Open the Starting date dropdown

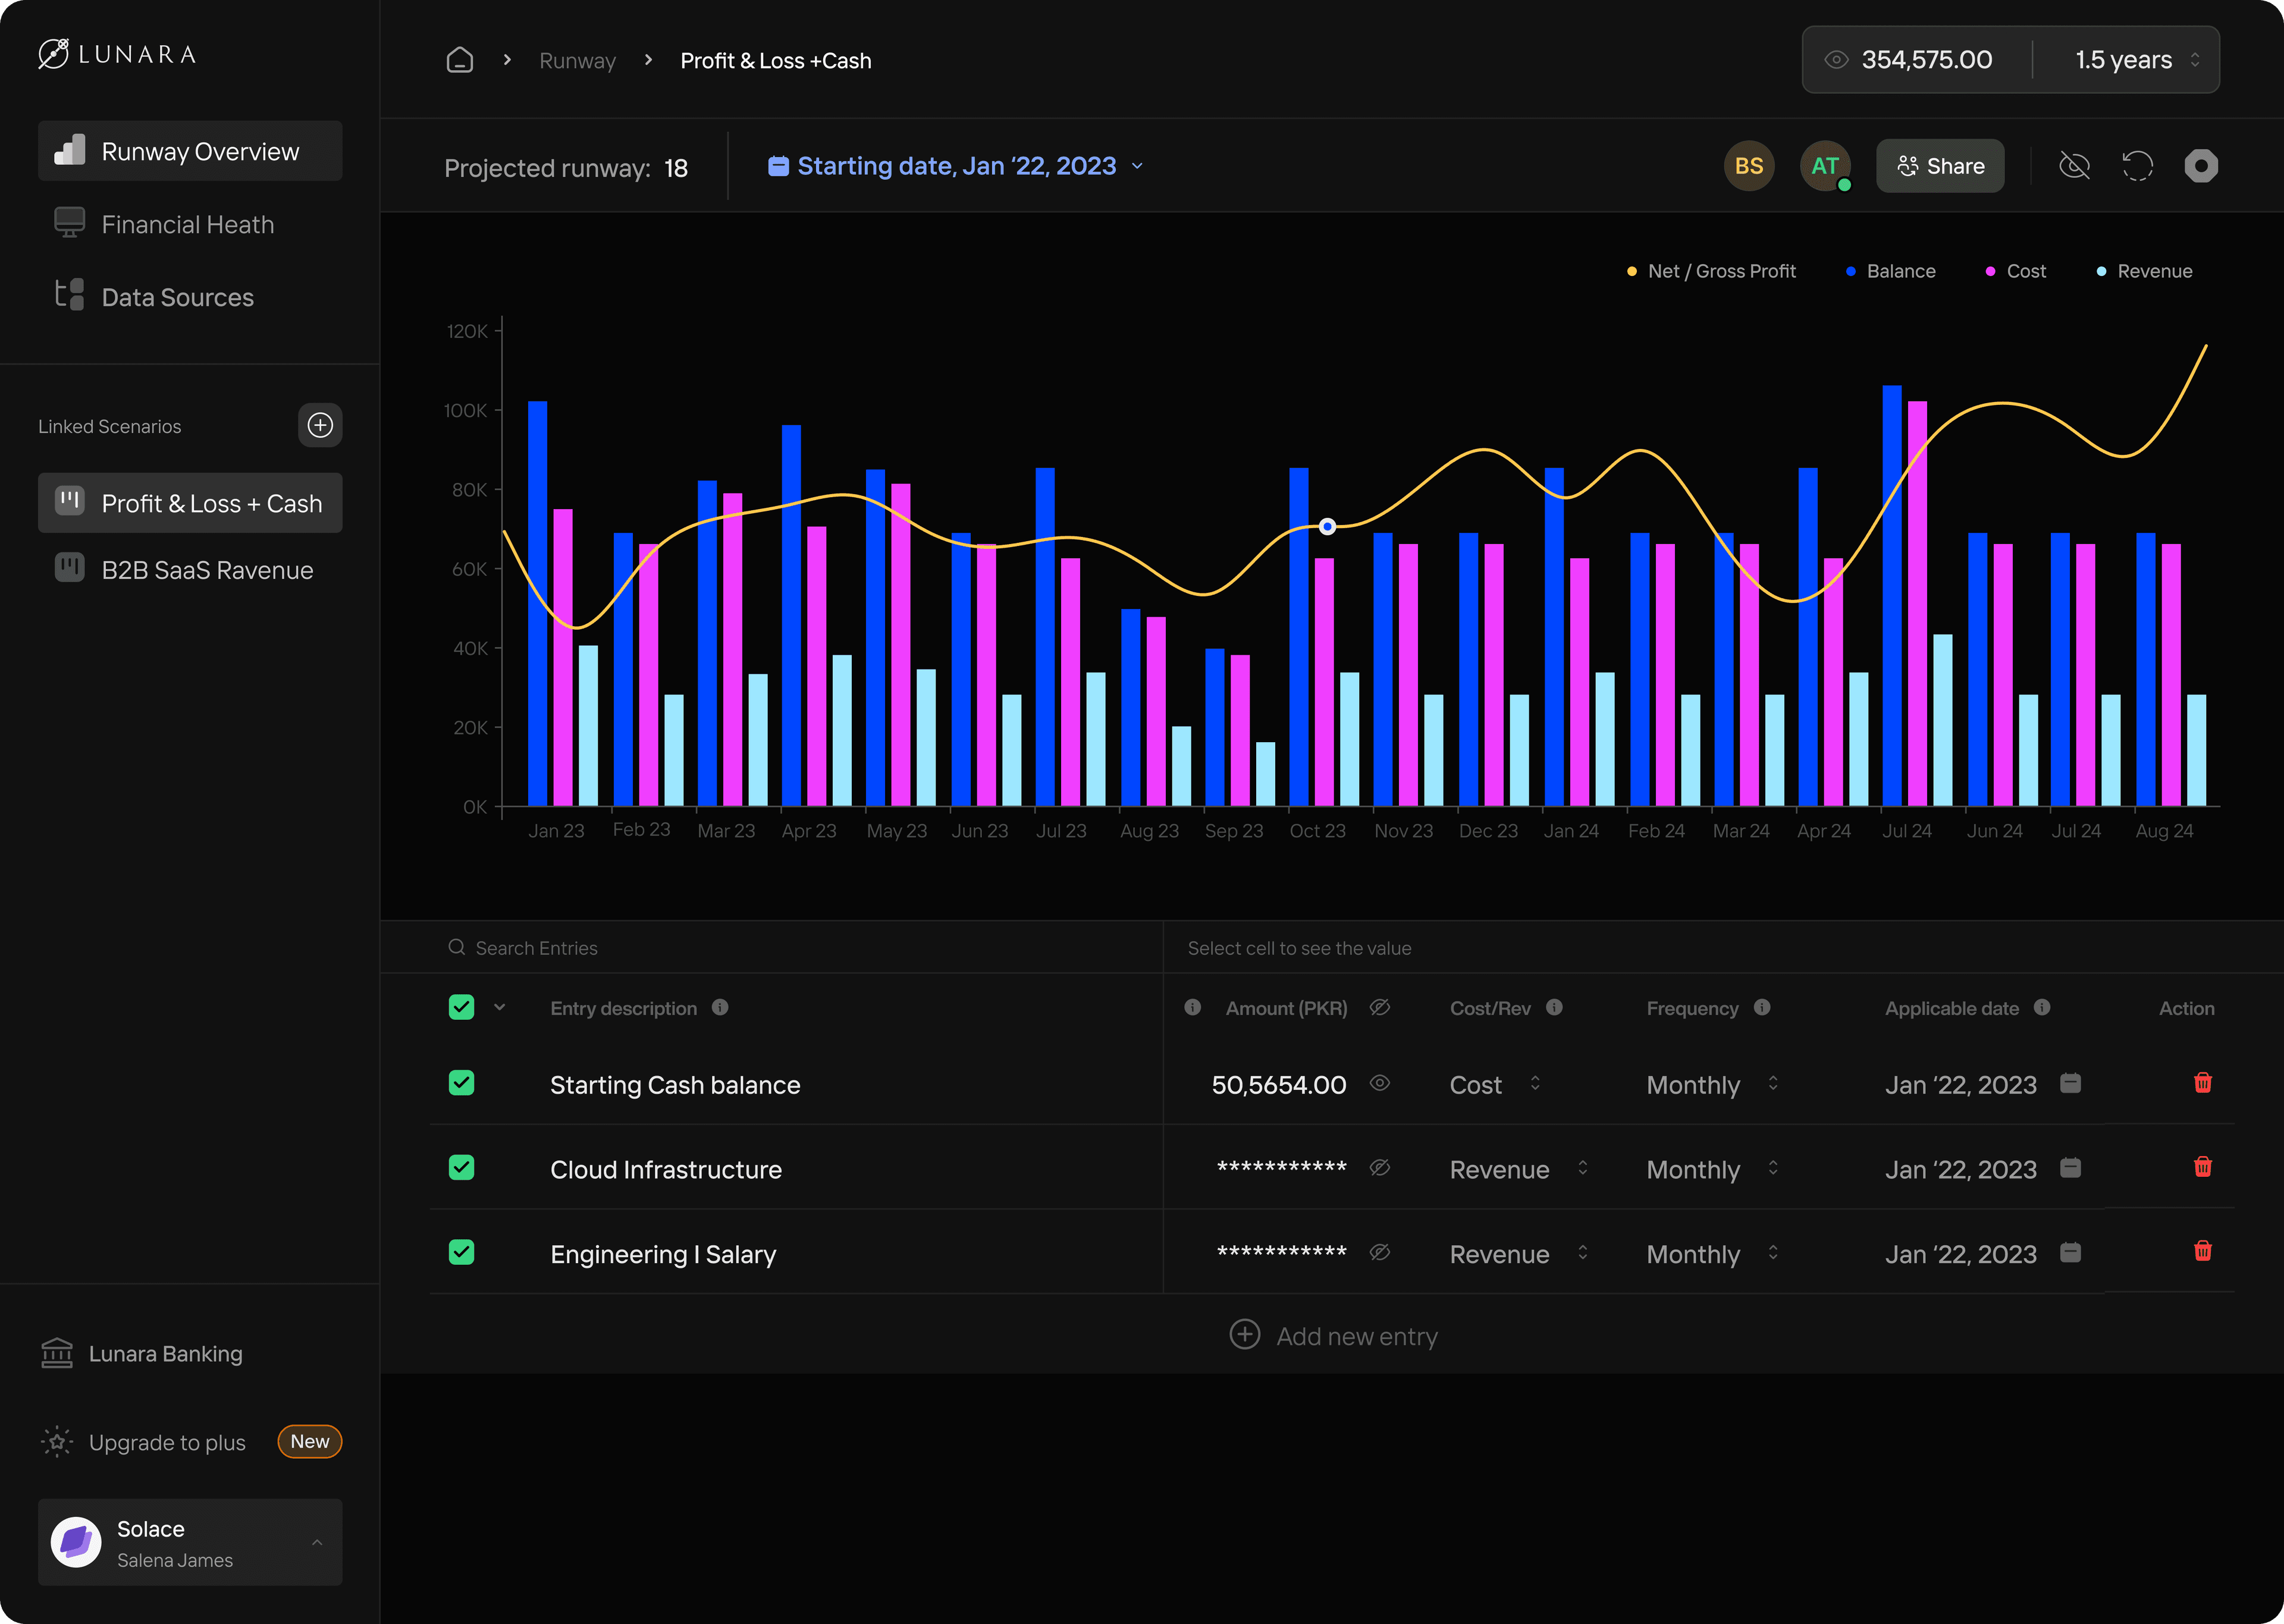(955, 166)
